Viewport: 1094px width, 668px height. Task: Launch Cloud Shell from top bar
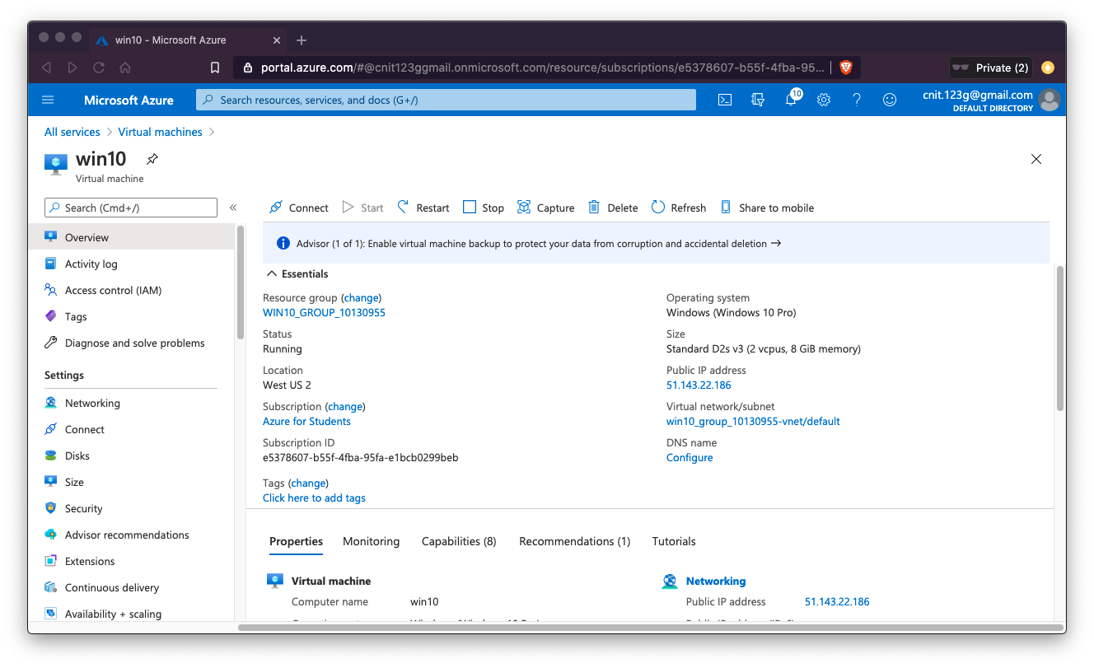[725, 100]
